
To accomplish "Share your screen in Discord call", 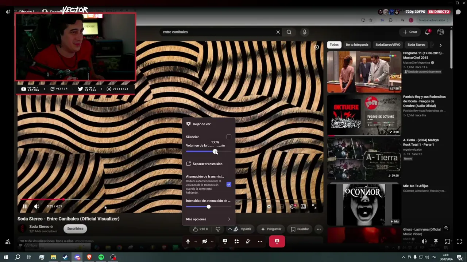I will pyautogui.click(x=225, y=241).
